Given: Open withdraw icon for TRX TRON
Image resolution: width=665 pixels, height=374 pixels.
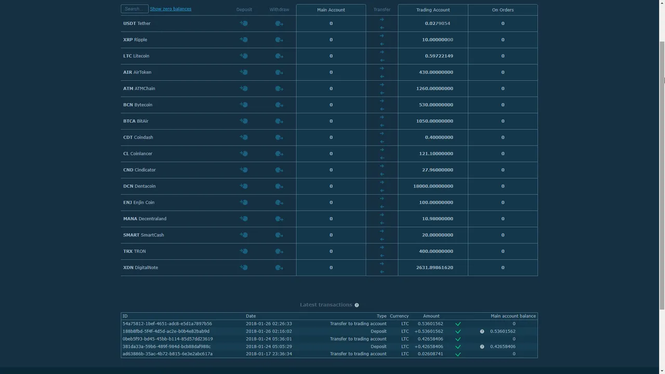Looking at the screenshot, I should (279, 251).
